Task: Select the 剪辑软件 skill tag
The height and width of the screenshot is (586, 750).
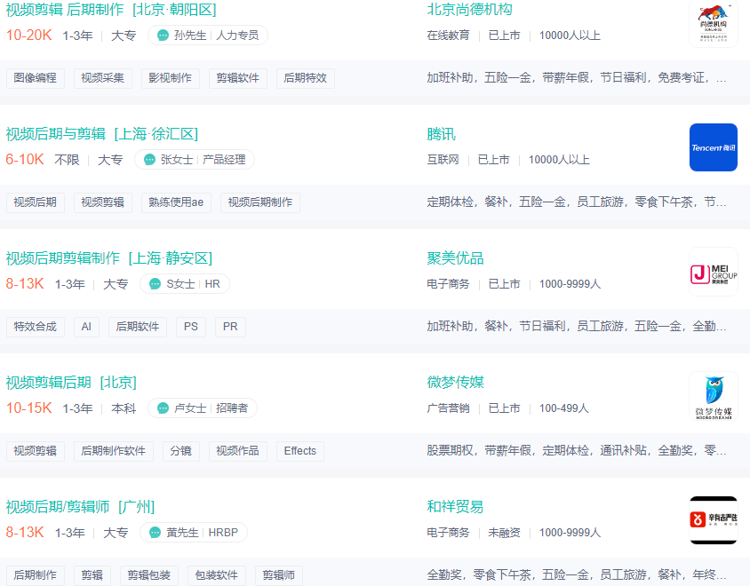Action: (238, 78)
